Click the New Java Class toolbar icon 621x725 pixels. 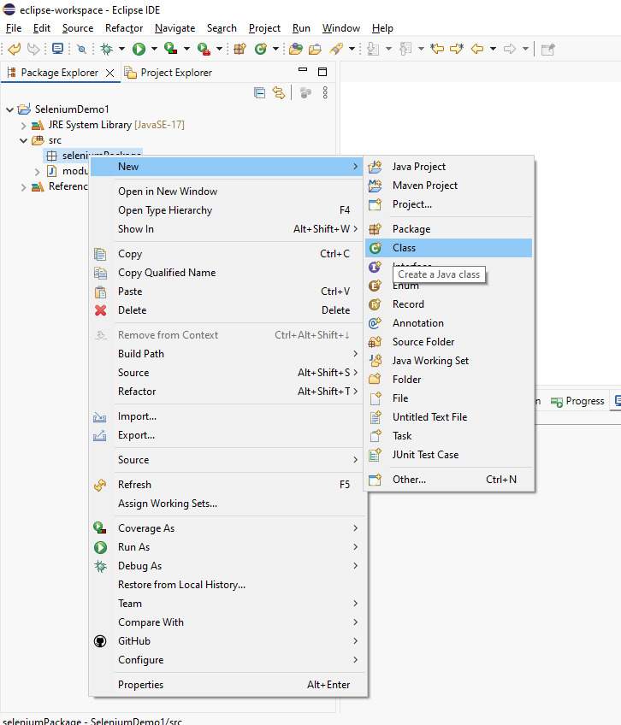click(x=261, y=49)
